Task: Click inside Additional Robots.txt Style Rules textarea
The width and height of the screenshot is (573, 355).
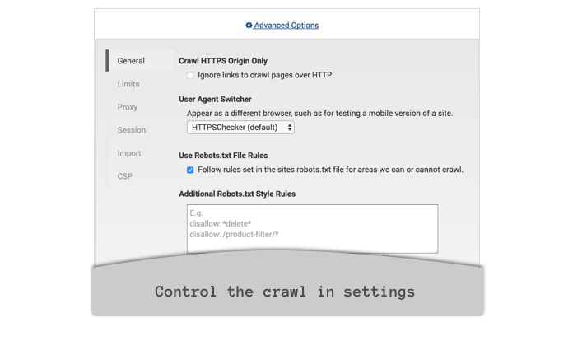Action: pyautogui.click(x=313, y=229)
